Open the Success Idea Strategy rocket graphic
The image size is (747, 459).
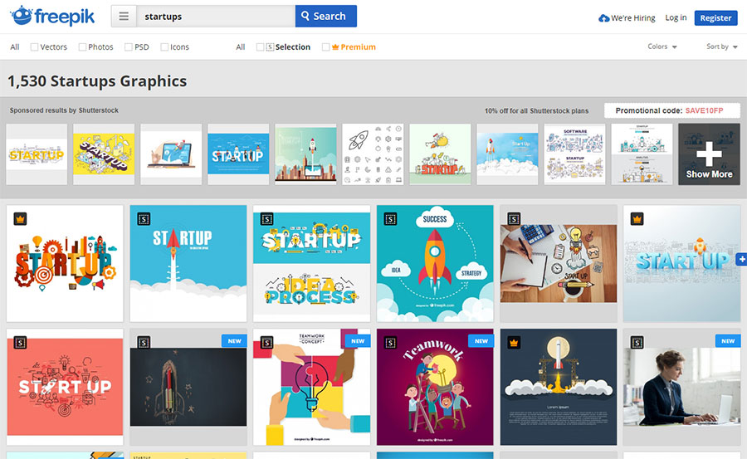pos(435,264)
